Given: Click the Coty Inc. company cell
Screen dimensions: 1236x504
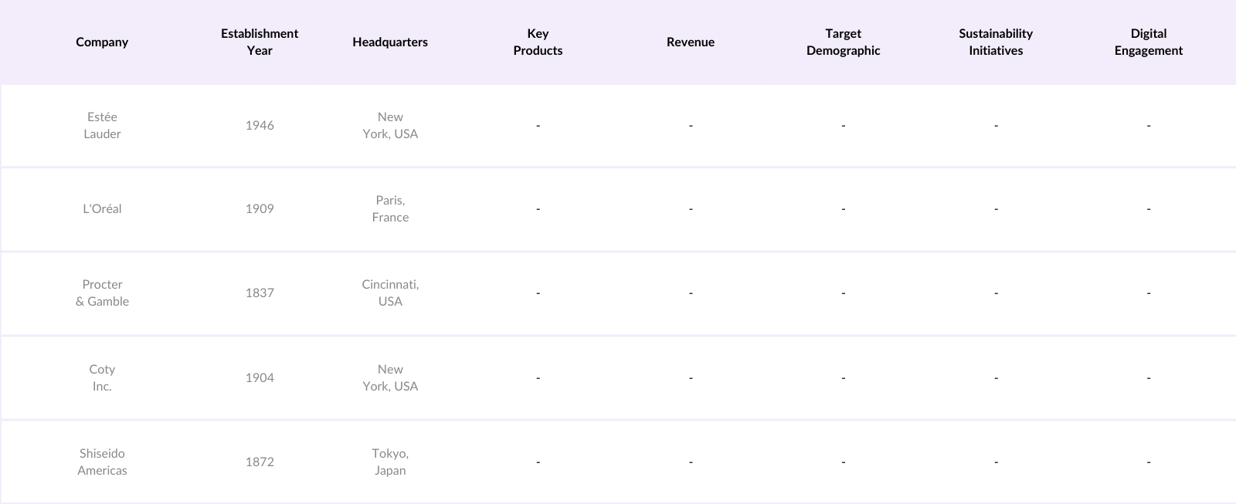Looking at the screenshot, I should click(x=102, y=377).
